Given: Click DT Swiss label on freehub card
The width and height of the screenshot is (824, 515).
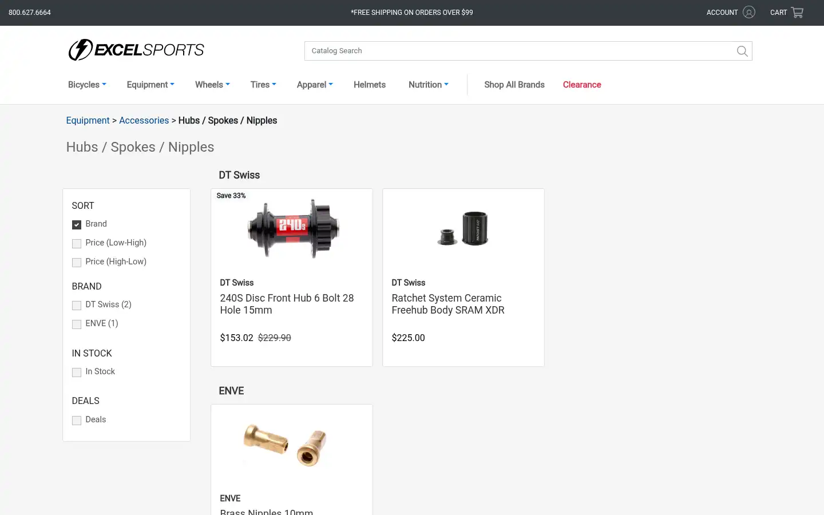Looking at the screenshot, I should click(409, 283).
